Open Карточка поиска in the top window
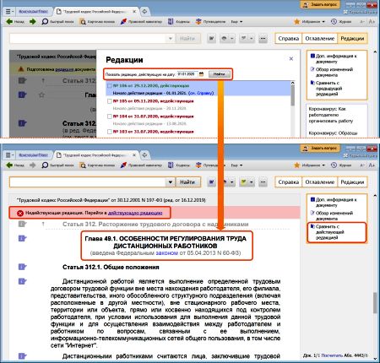The image size is (380, 363). click(97, 22)
